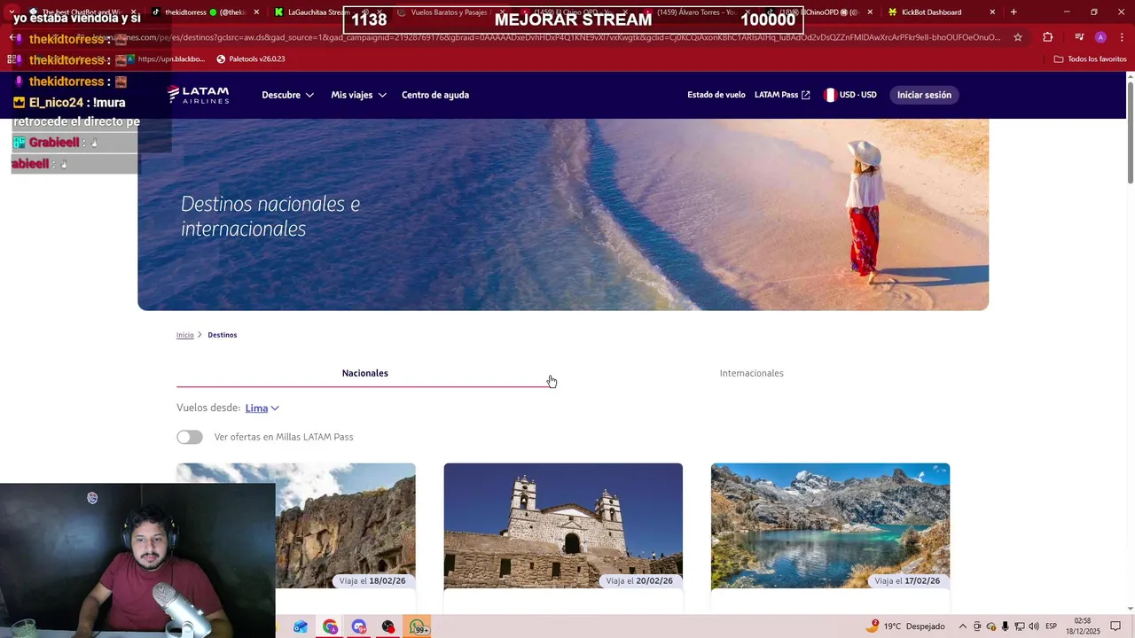Click the Destinos breadcrumb text

click(223, 335)
